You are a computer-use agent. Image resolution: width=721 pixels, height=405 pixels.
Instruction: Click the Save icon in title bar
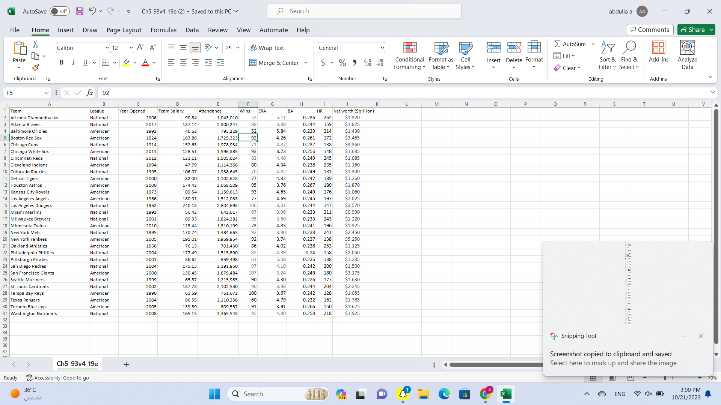pyautogui.click(x=80, y=11)
